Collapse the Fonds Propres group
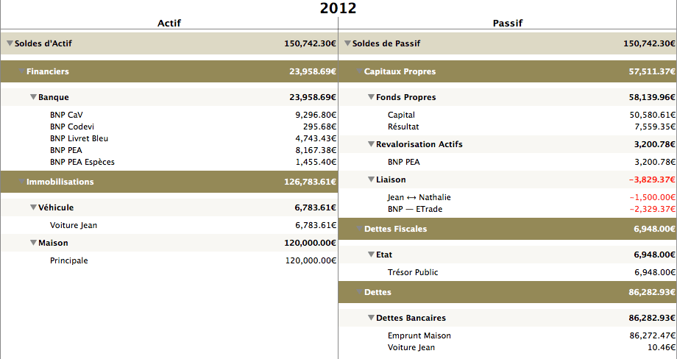 tap(371, 97)
